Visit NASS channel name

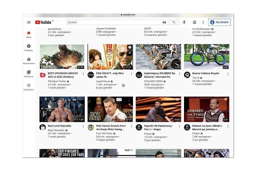coord(147,29)
